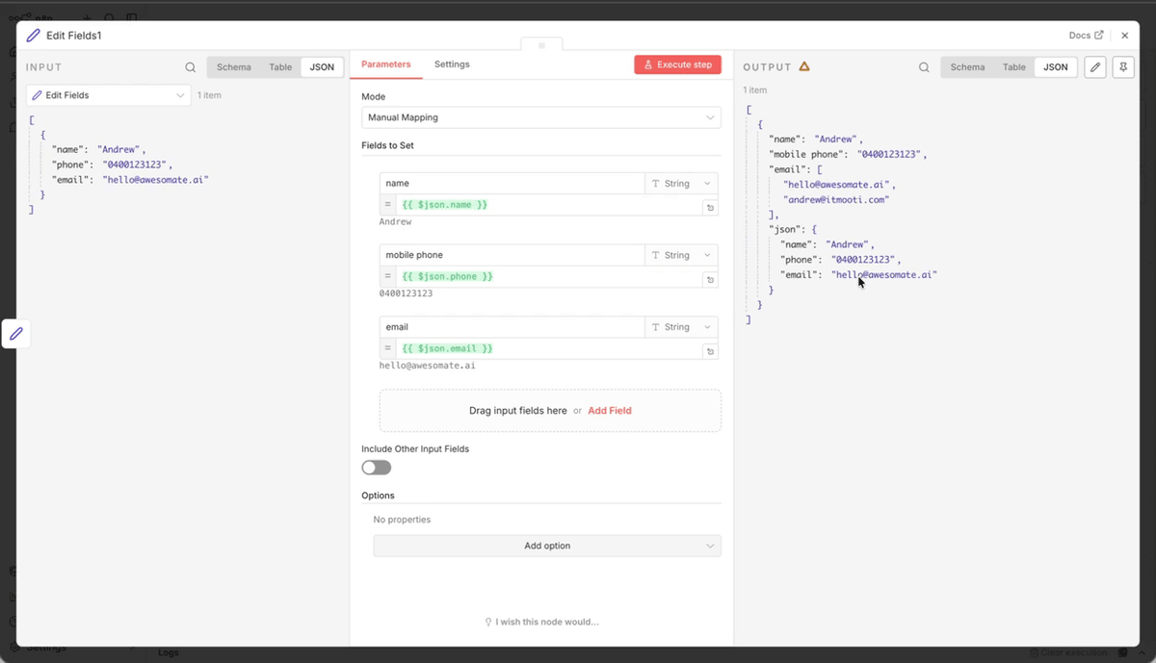Enable Include Other Input Fields
Viewport: 1156px width, 663px height.
pos(376,467)
